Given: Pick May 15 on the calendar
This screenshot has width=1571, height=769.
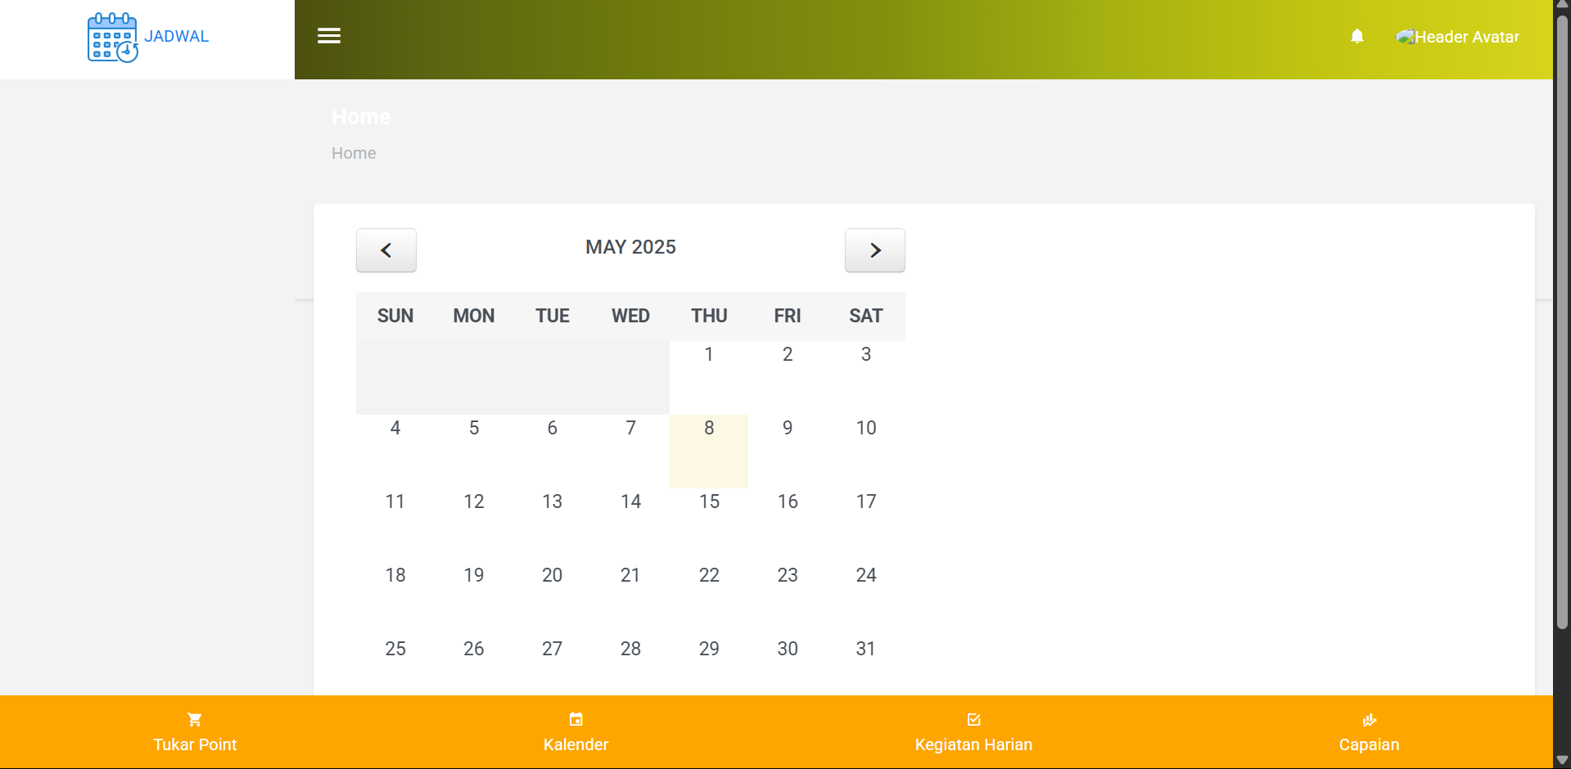Looking at the screenshot, I should pyautogui.click(x=709, y=501).
